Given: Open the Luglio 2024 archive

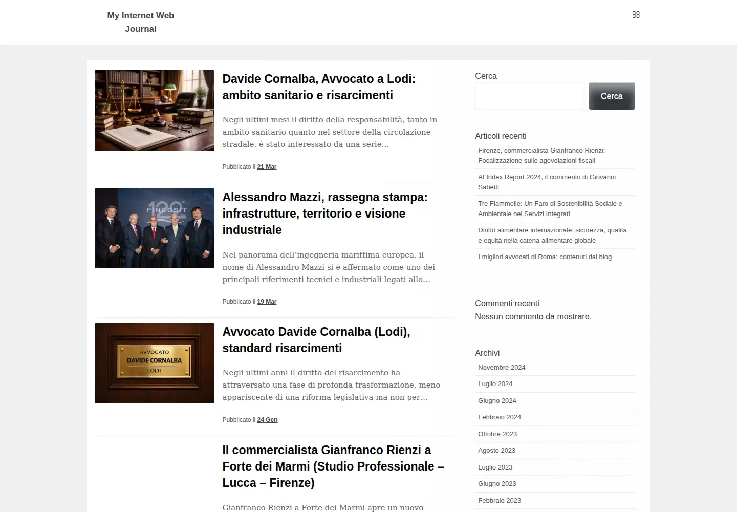Looking at the screenshot, I should point(495,384).
